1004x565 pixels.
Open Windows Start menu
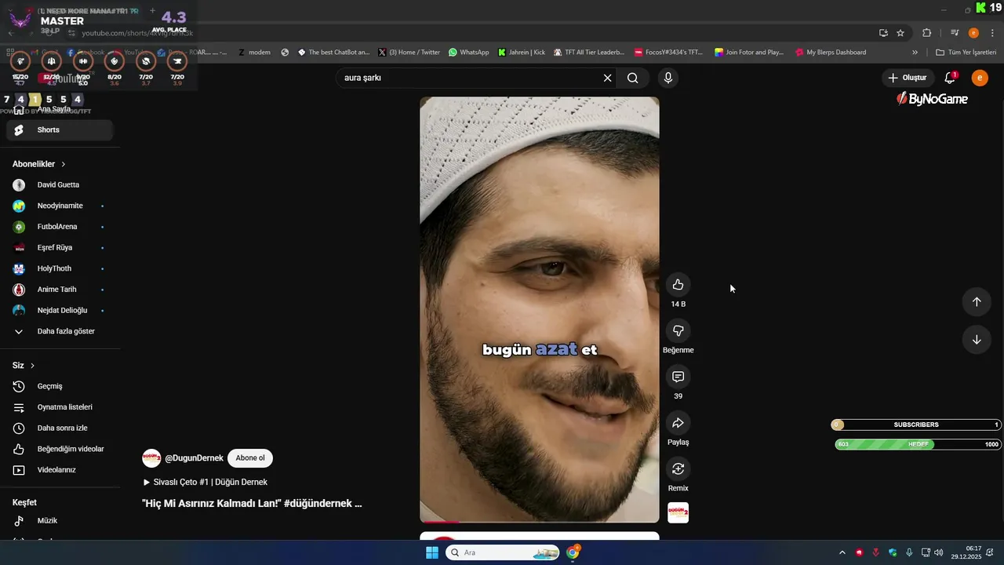[x=432, y=552]
